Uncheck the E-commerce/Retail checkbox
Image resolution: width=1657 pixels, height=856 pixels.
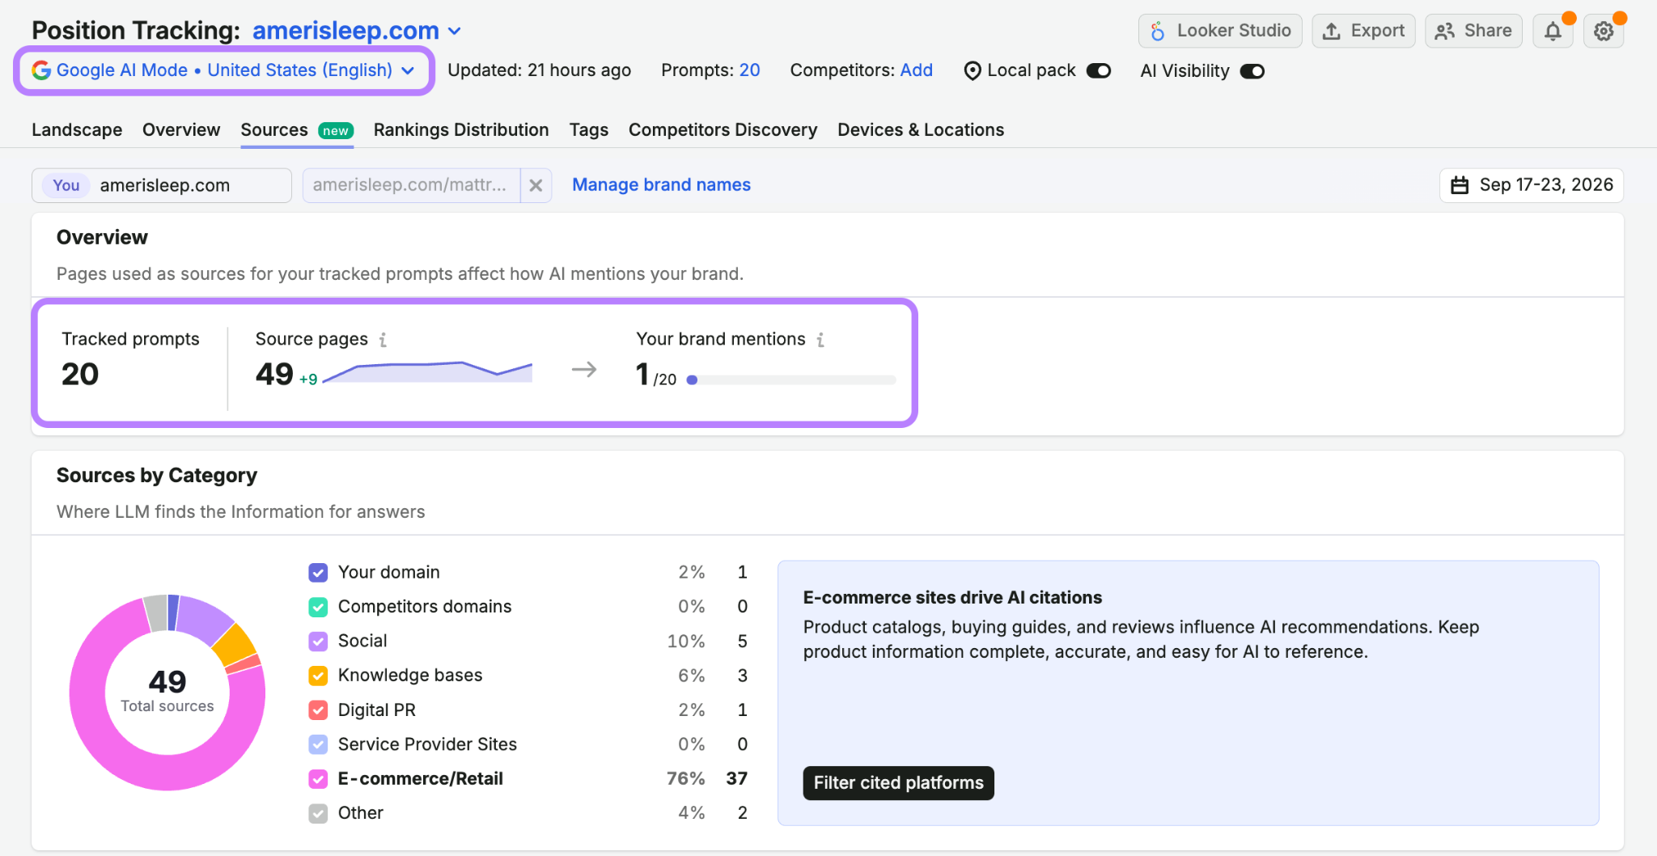318,779
